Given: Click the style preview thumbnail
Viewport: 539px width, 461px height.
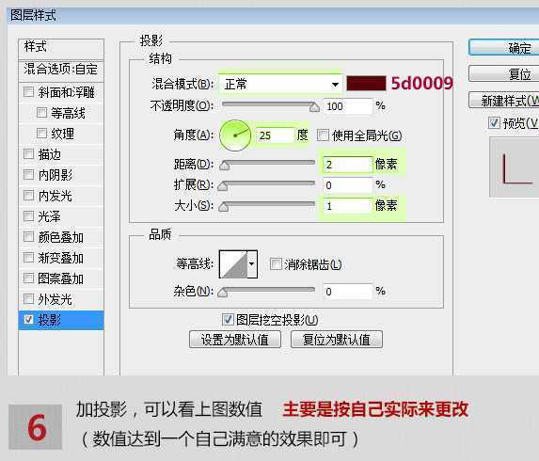Looking at the screenshot, I should click(x=515, y=167).
